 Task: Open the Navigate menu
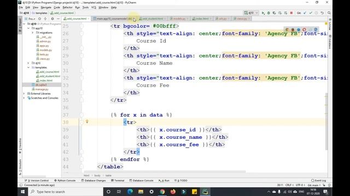[46, 8]
